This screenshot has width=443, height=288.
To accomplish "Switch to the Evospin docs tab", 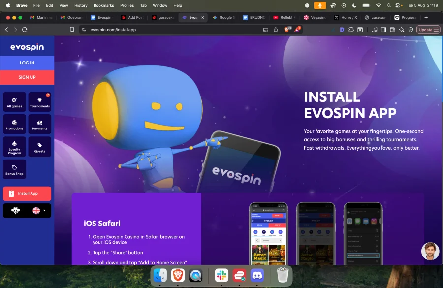I will (101, 18).
